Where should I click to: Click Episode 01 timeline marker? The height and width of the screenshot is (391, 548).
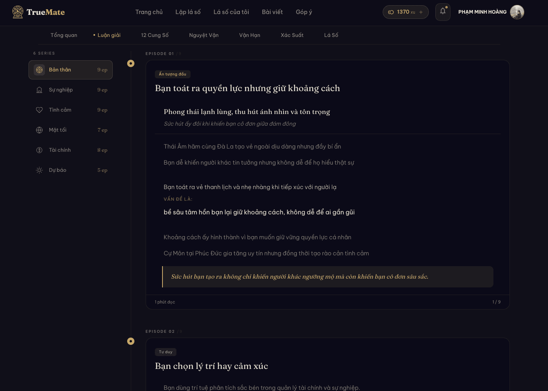point(131,63)
